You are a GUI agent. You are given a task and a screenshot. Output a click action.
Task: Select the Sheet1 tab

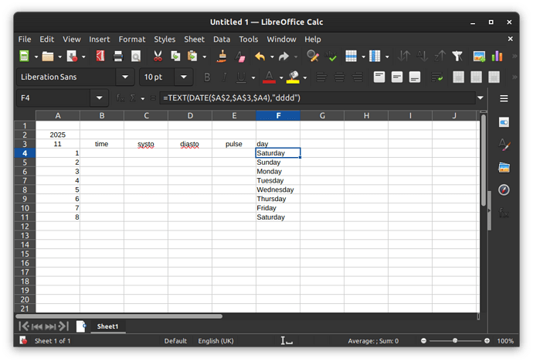(x=107, y=326)
